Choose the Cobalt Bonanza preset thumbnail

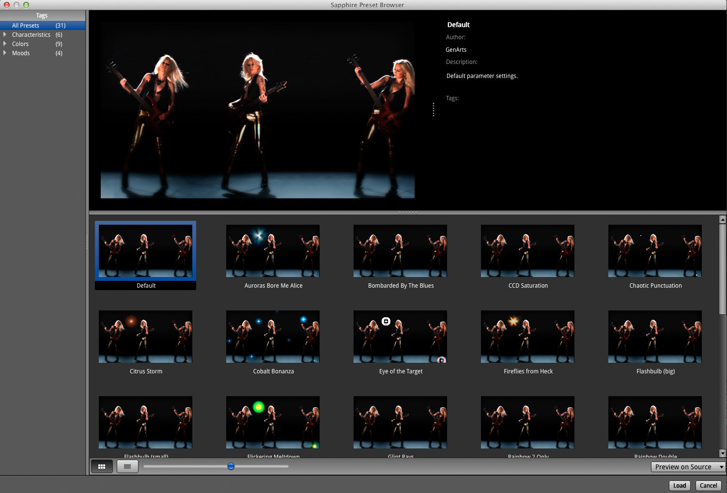(x=273, y=337)
